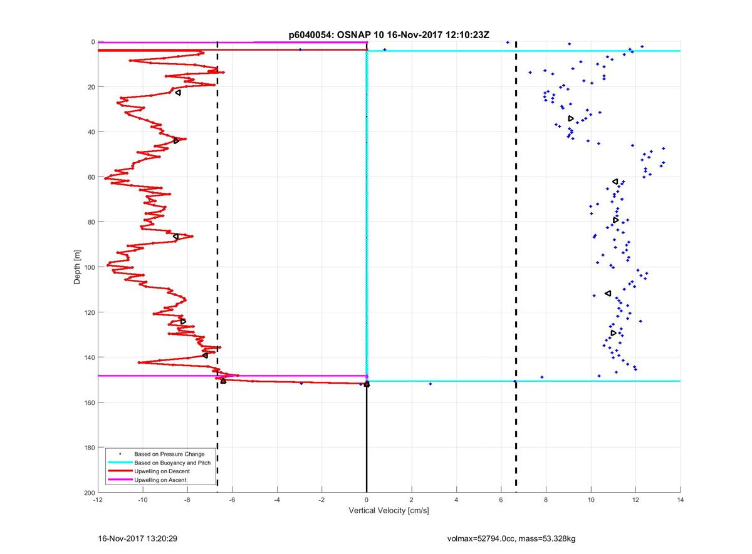The image size is (752, 554).
Task: Click the x-axis tick label '12'
Action: click(635, 500)
